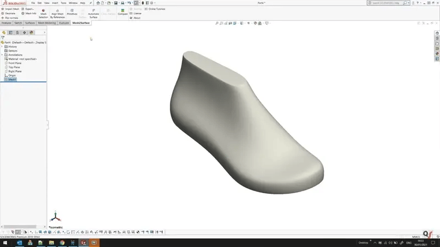The width and height of the screenshot is (440, 247).
Task: Run the Automatic Surface tool
Action: (94, 14)
